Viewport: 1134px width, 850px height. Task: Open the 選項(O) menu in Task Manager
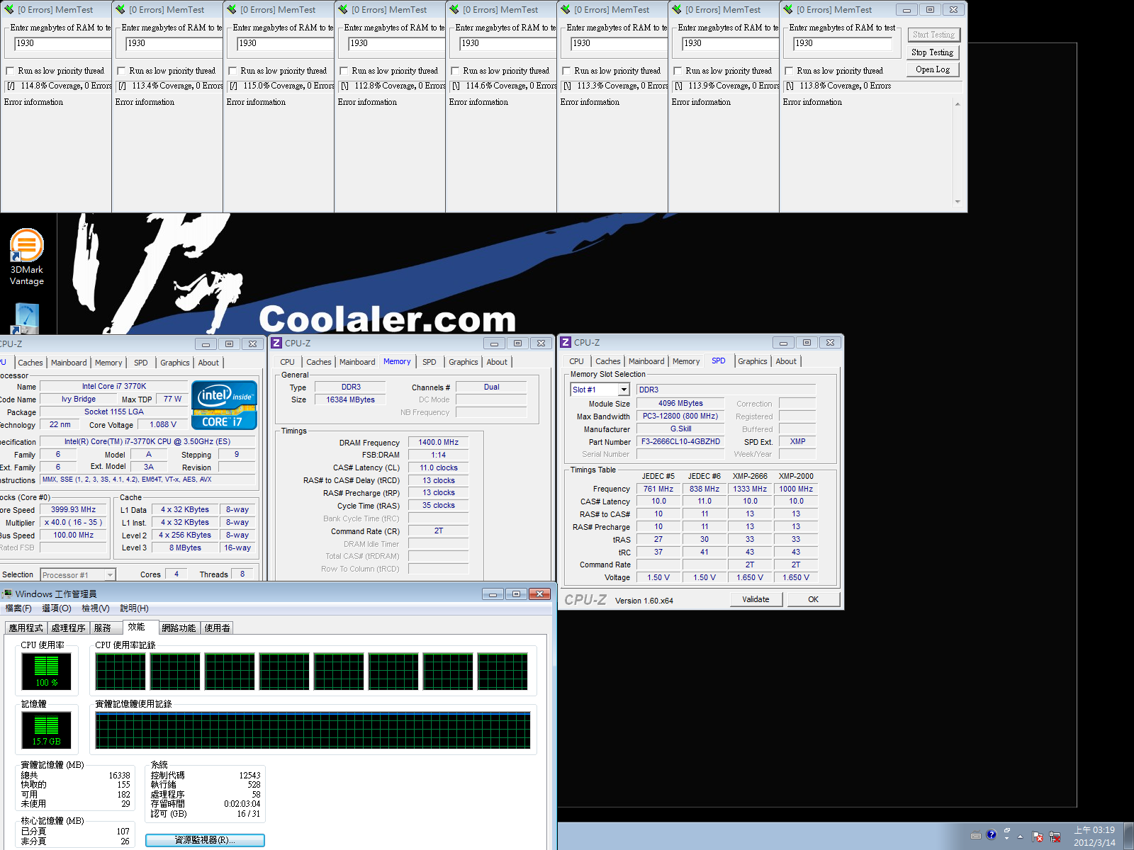(x=57, y=608)
